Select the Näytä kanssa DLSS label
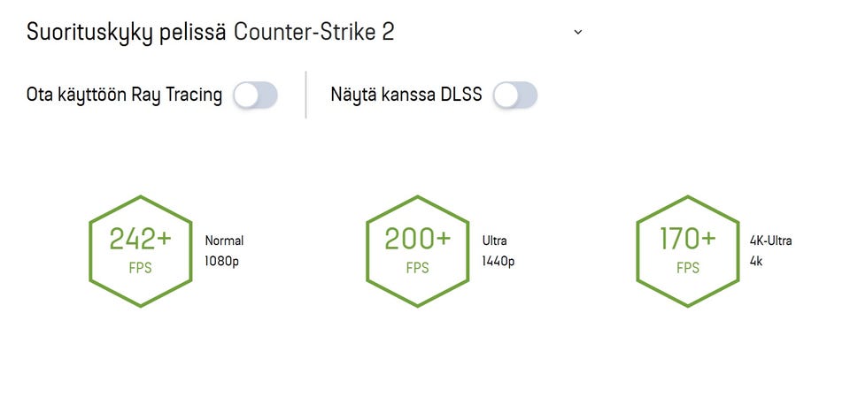The height and width of the screenshot is (420, 850). (406, 95)
